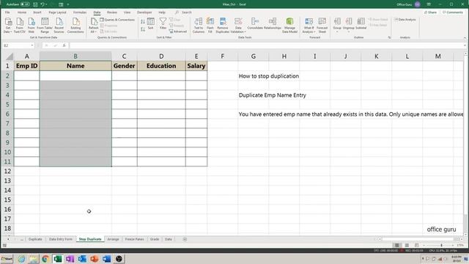Viewport: 469px width, 264px height.
Task: Open PowerPoint from the taskbar
Action: (x=95, y=259)
